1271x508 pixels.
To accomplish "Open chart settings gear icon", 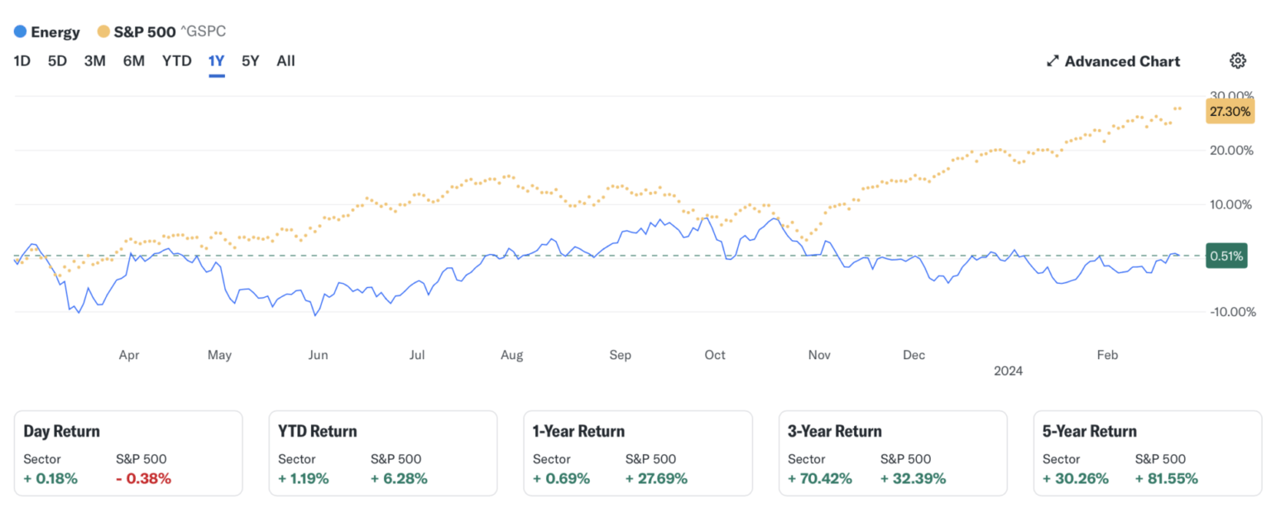I will point(1237,60).
